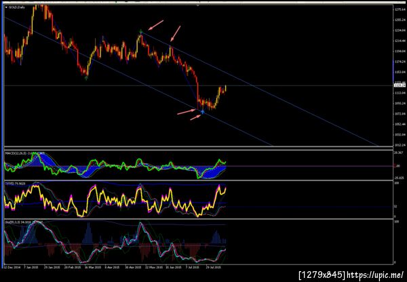The width and height of the screenshot is (407, 282).
Task: Click the small triangle beside GOLD,Daily
Action: tap(7, 7)
